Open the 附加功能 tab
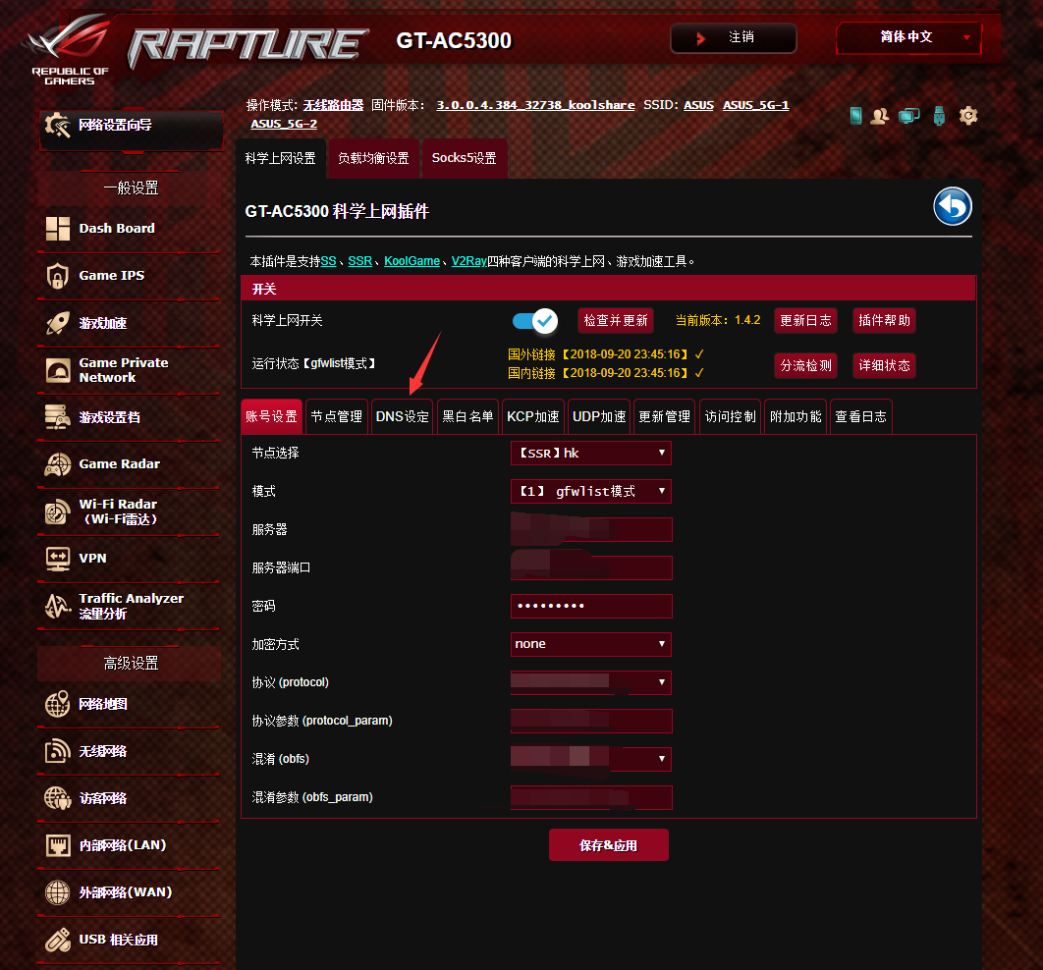 coord(796,417)
